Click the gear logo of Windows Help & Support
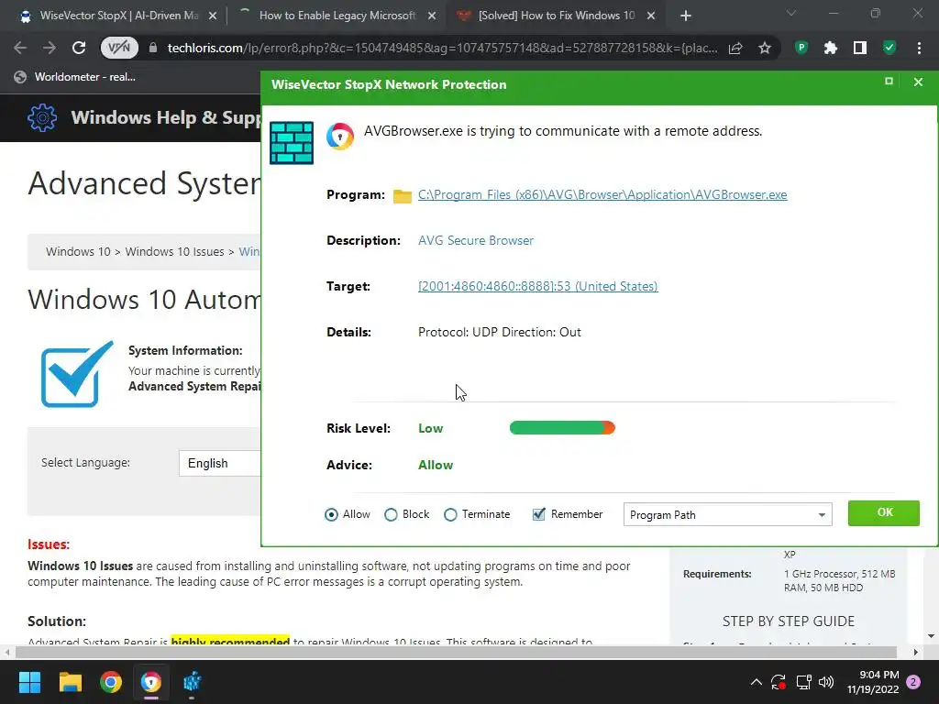 [x=42, y=117]
